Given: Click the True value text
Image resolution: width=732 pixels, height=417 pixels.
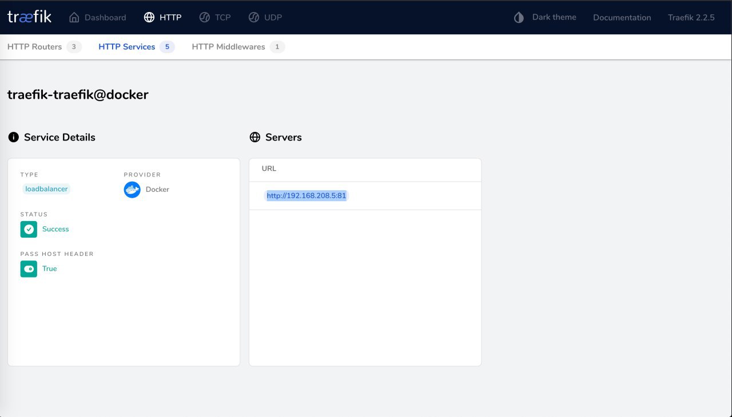Looking at the screenshot, I should click(x=50, y=268).
